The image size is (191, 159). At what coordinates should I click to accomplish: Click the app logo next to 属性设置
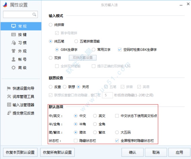[x=5, y=5]
